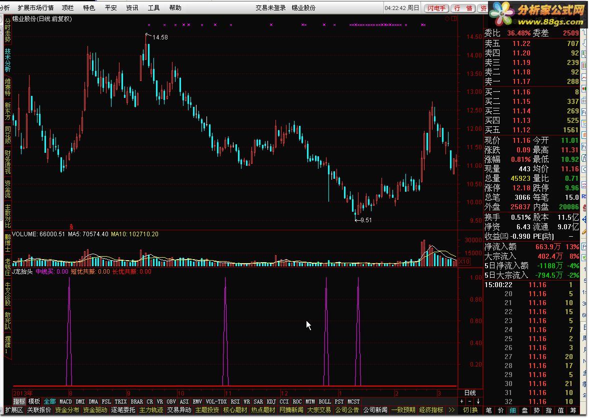Open the 特色 menu
Image resolution: width=589 pixels, height=418 pixels.
[x=89, y=8]
